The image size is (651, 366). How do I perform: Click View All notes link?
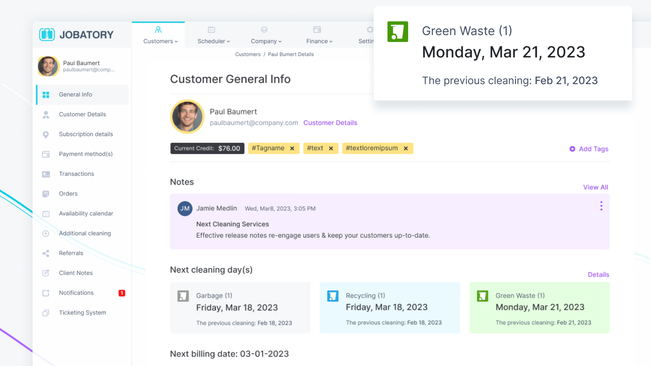pos(595,187)
